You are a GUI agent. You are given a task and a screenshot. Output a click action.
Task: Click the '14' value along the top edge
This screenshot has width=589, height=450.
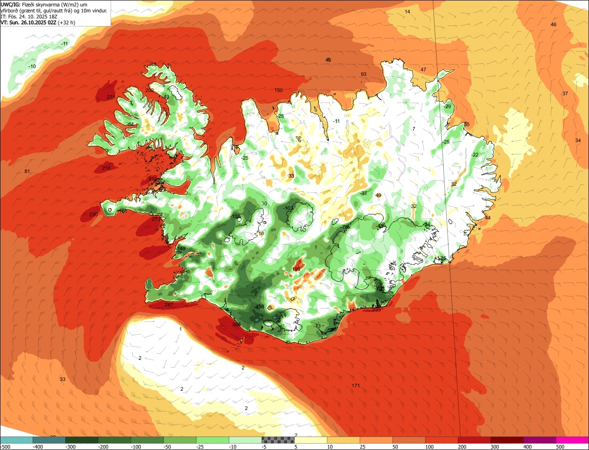[407, 12]
